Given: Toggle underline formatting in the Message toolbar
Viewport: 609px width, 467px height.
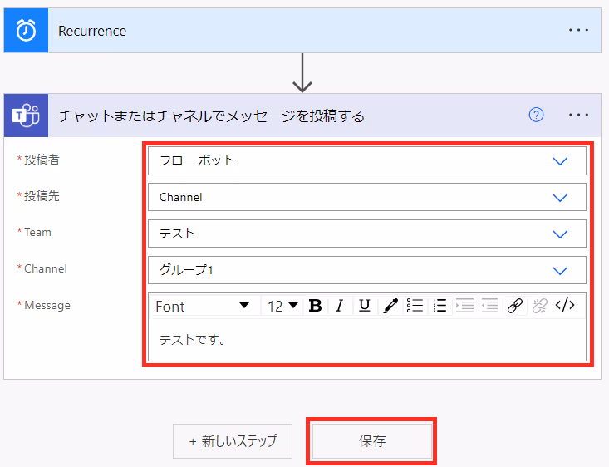Looking at the screenshot, I should click(364, 306).
